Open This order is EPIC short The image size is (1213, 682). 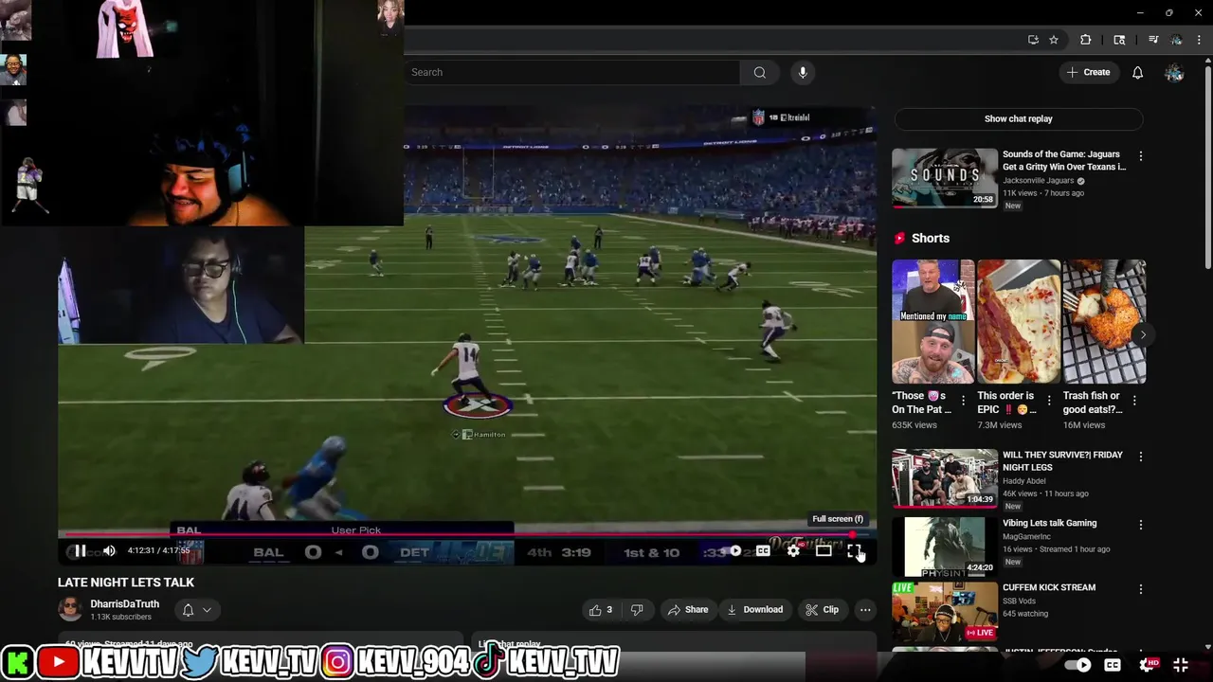coord(1019,320)
